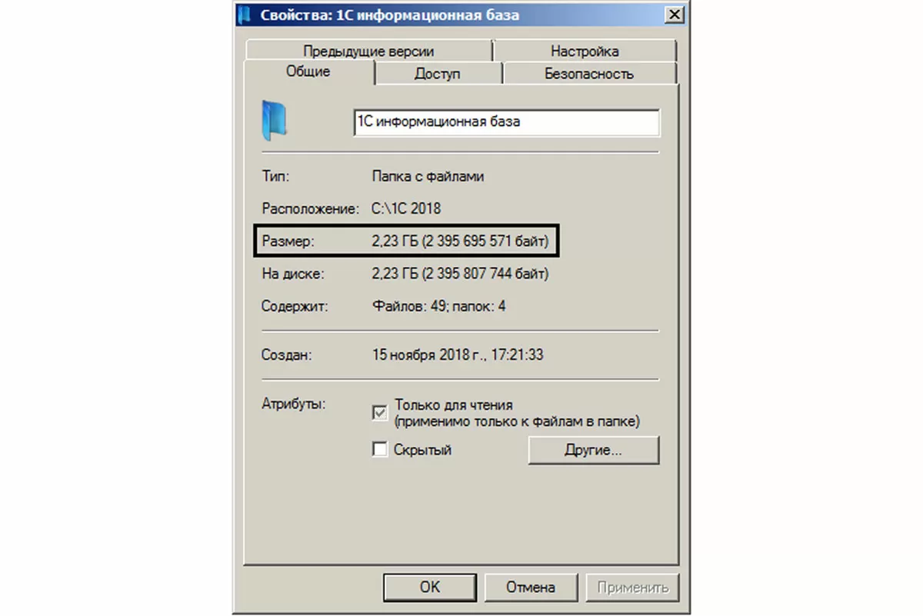
Task: Enable the Скрытый checkbox
Action: (x=379, y=450)
